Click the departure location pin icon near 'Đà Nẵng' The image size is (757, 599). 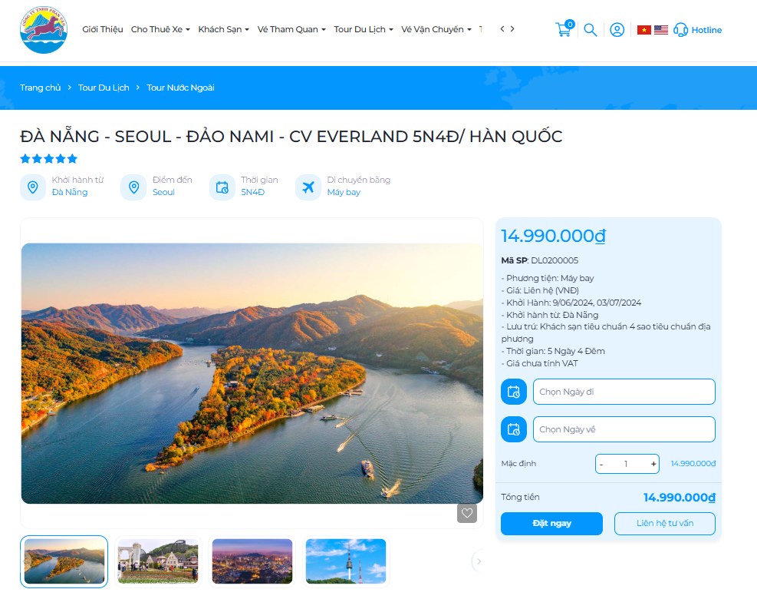tap(32, 187)
